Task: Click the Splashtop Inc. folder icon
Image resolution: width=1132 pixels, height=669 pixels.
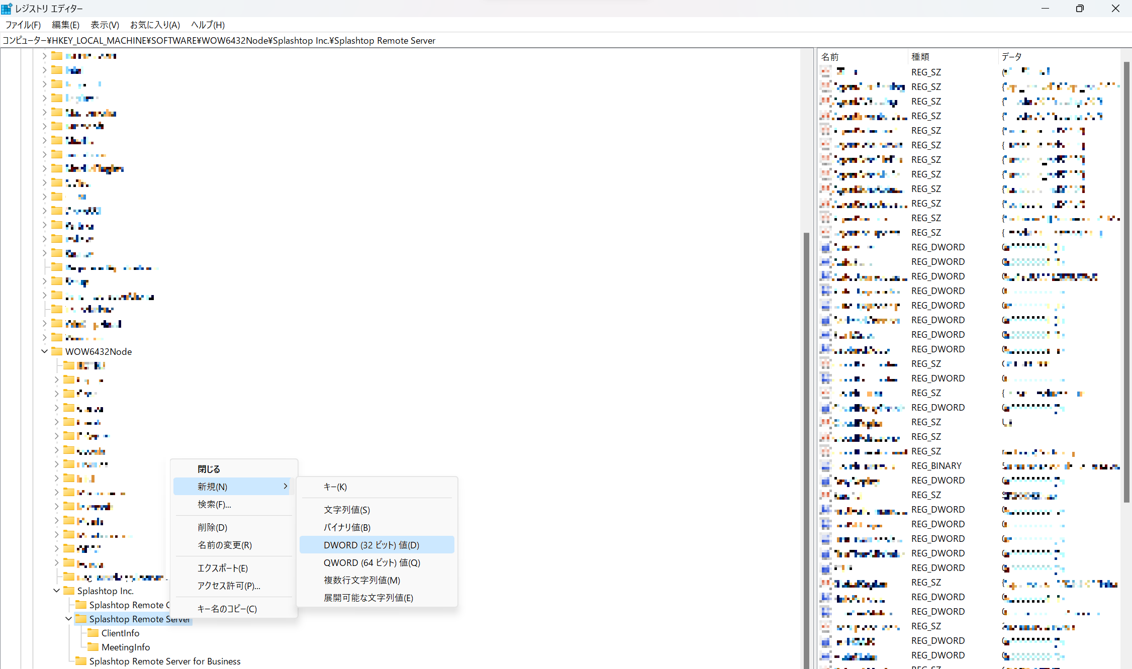Action: [x=69, y=590]
